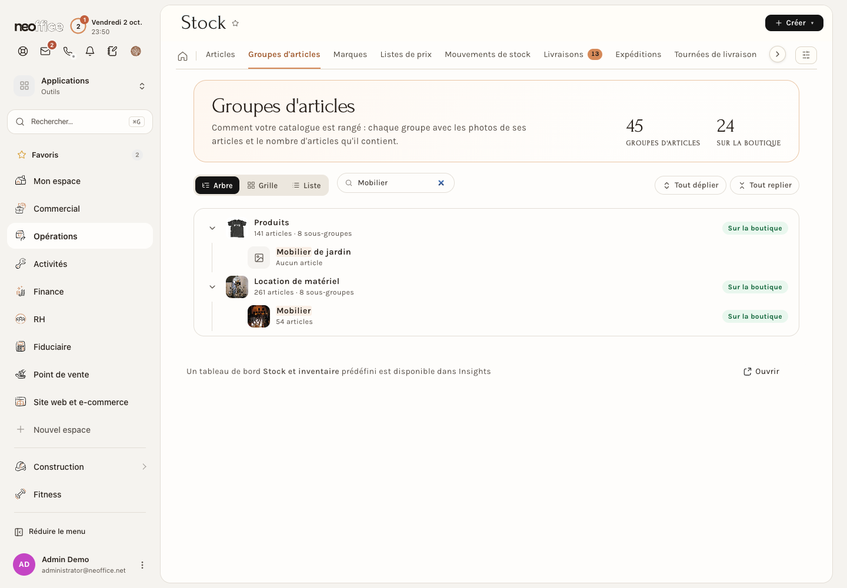Switch to Grille view
The image size is (847, 588).
coord(262,185)
